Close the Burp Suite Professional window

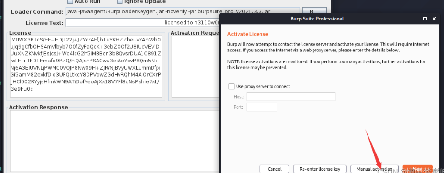[x=434, y=19]
